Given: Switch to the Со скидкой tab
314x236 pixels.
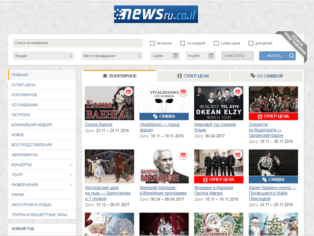Looking at the screenshot, I should (266, 76).
